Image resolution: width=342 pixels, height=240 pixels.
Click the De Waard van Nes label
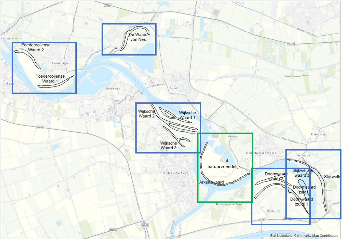[138, 37]
